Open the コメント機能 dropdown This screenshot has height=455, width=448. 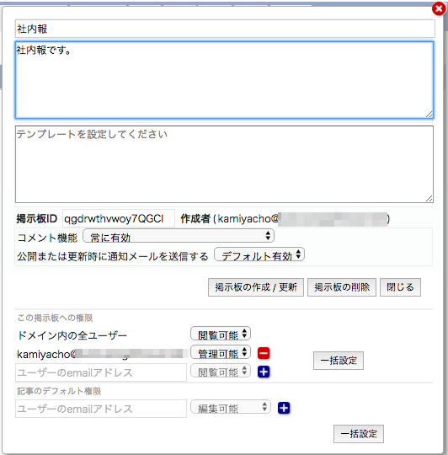tap(179, 236)
